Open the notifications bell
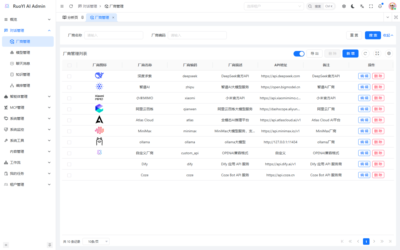The height and width of the screenshot is (250, 400). tap(380, 6)
